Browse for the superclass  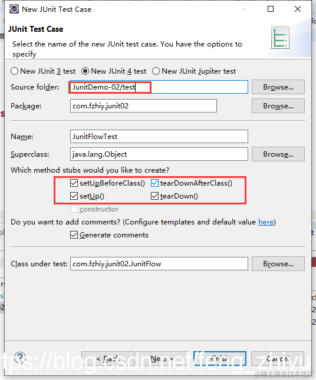[278, 154]
